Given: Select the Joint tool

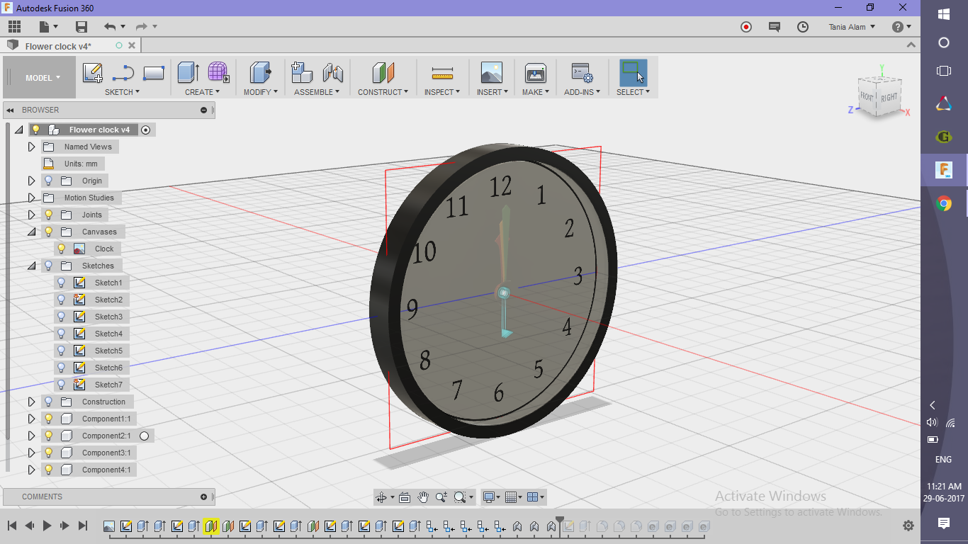Looking at the screenshot, I should click(x=332, y=73).
